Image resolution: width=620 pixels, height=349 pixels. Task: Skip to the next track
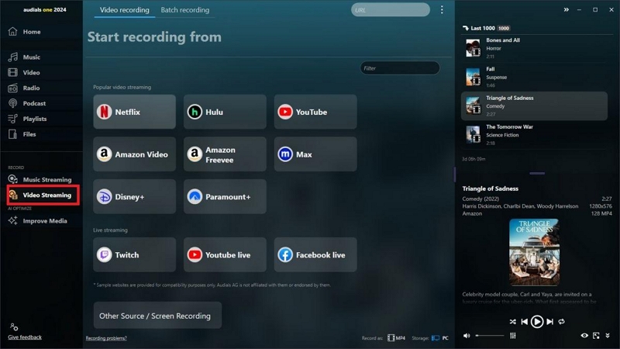(x=549, y=322)
